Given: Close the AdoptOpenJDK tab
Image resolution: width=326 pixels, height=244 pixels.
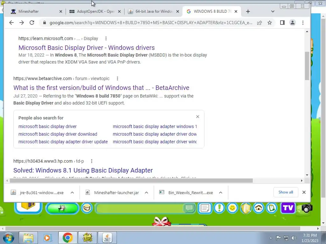Looking at the screenshot, I should point(119,11).
